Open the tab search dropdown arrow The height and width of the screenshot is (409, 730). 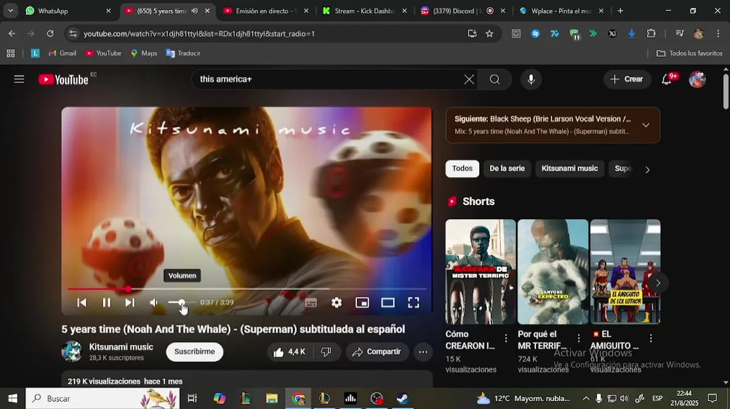[x=10, y=11]
